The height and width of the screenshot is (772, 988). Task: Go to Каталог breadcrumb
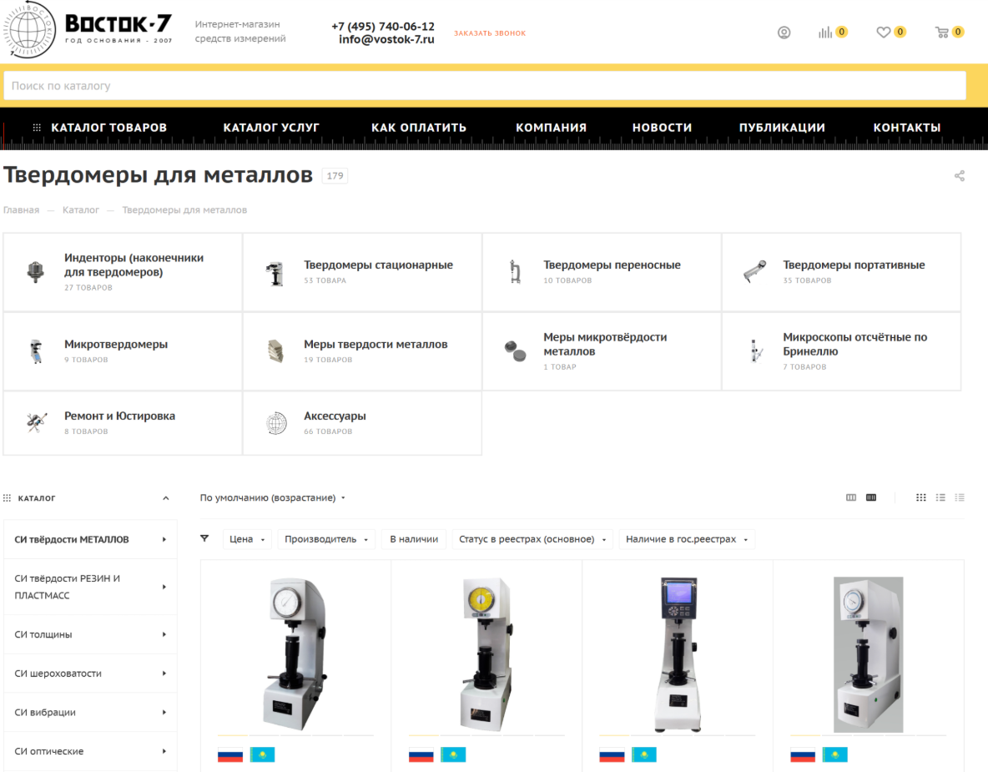click(81, 209)
